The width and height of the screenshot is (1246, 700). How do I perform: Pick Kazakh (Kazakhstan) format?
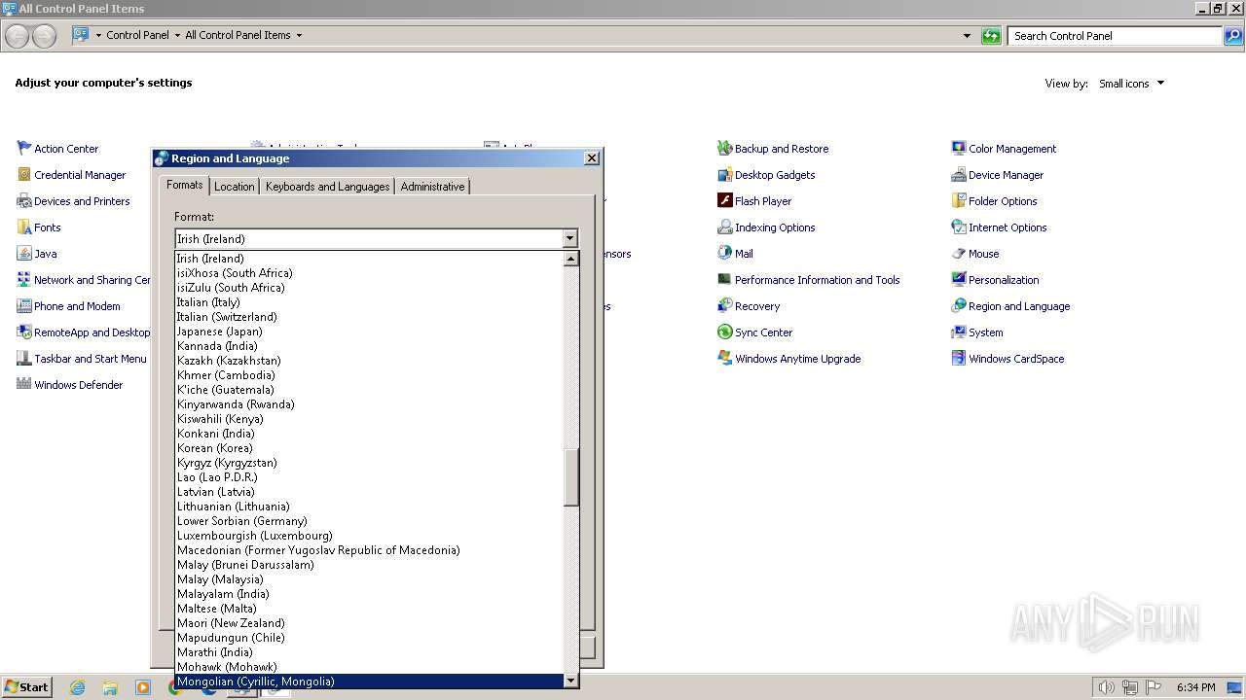[x=370, y=361]
